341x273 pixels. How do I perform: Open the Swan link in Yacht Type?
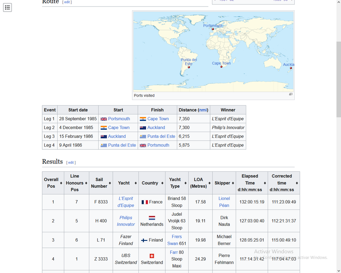click(173, 244)
